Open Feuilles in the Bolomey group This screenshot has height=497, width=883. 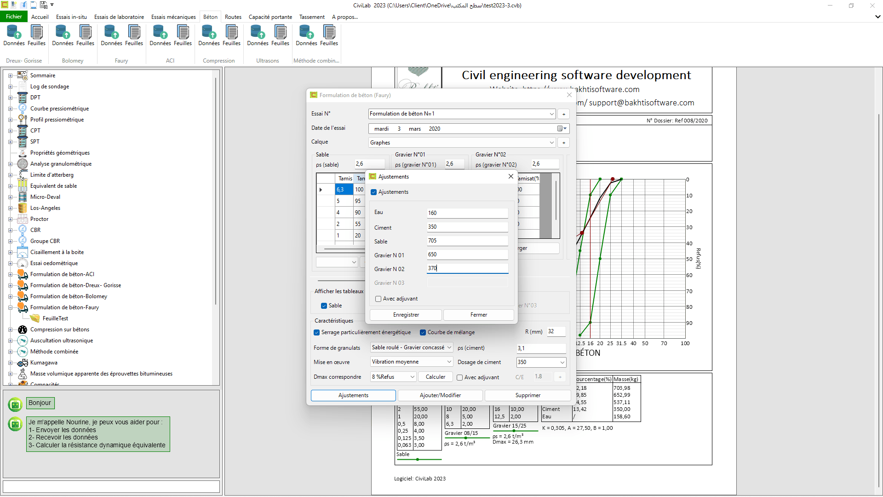coord(85,35)
